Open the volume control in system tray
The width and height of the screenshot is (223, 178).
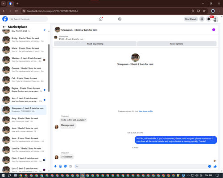click(197, 175)
